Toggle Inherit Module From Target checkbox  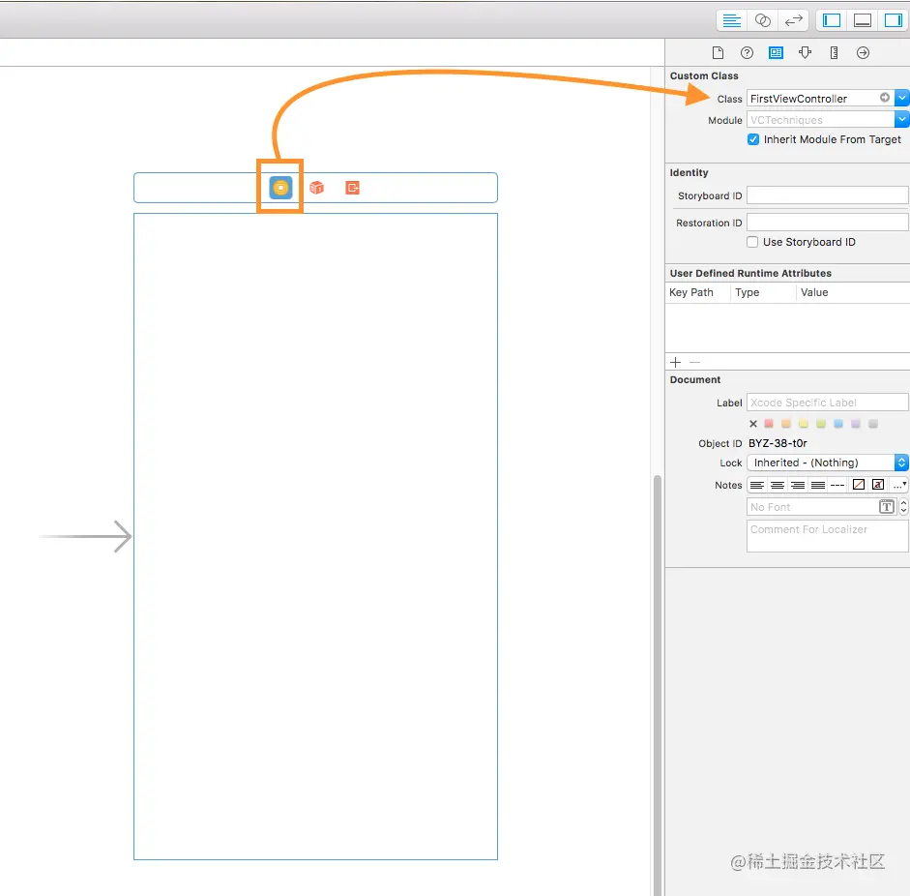[x=752, y=139]
